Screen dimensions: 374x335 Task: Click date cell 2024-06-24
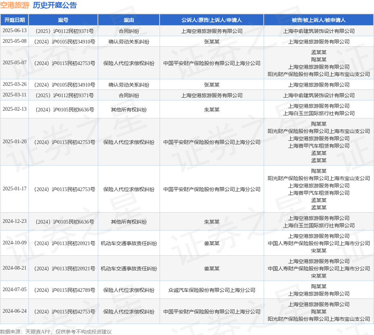pyautogui.click(x=15, y=311)
